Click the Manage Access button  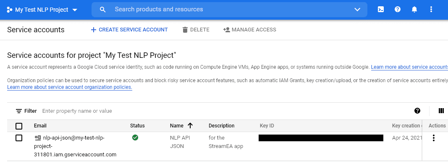click(x=250, y=30)
